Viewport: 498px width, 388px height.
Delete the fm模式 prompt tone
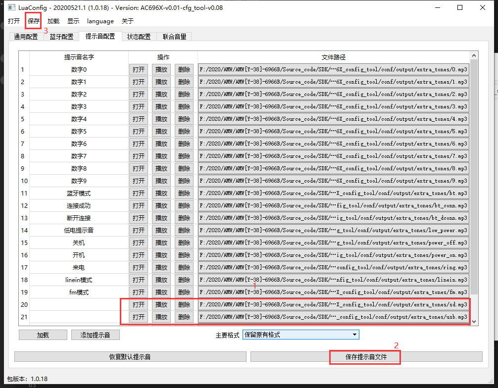184,292
